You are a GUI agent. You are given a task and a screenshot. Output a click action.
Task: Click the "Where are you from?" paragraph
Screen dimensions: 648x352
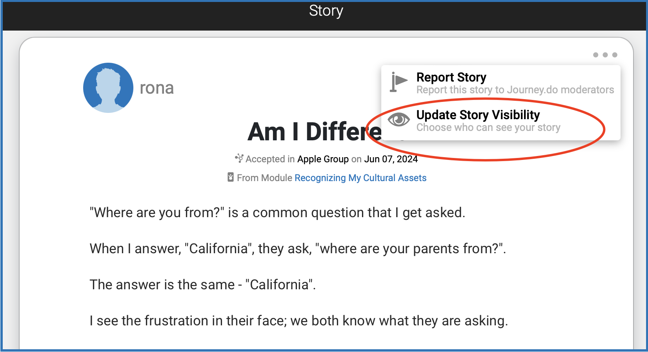(277, 212)
